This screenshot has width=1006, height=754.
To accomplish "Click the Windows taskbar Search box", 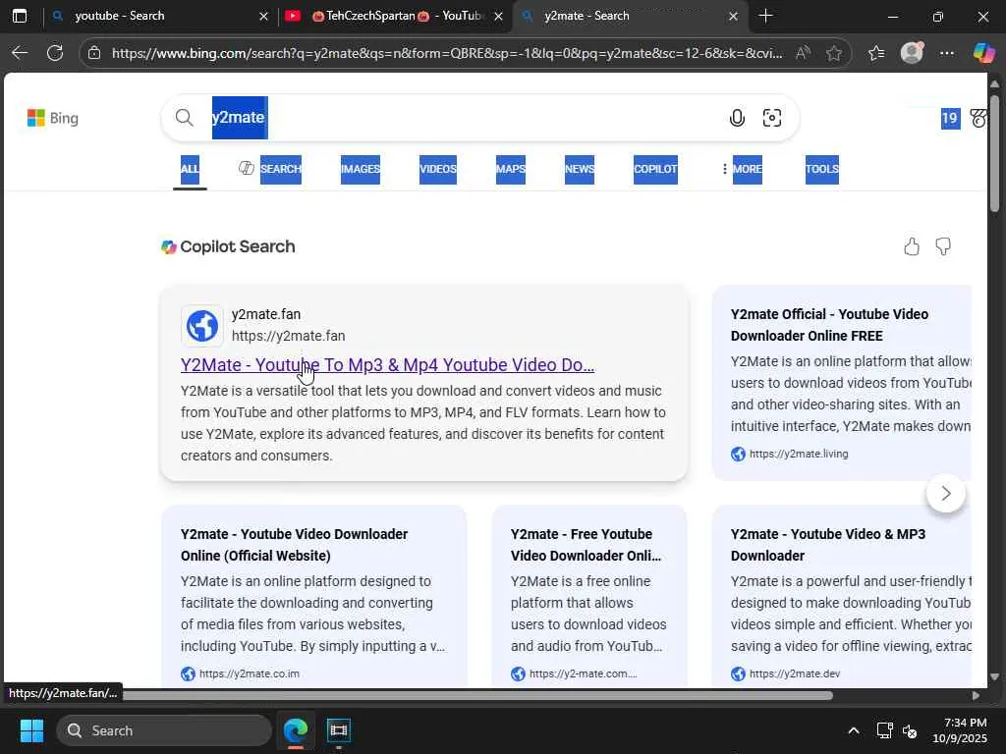I will click(164, 730).
